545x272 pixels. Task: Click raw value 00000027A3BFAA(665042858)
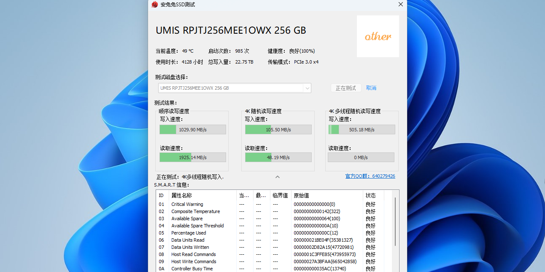coord(325,261)
